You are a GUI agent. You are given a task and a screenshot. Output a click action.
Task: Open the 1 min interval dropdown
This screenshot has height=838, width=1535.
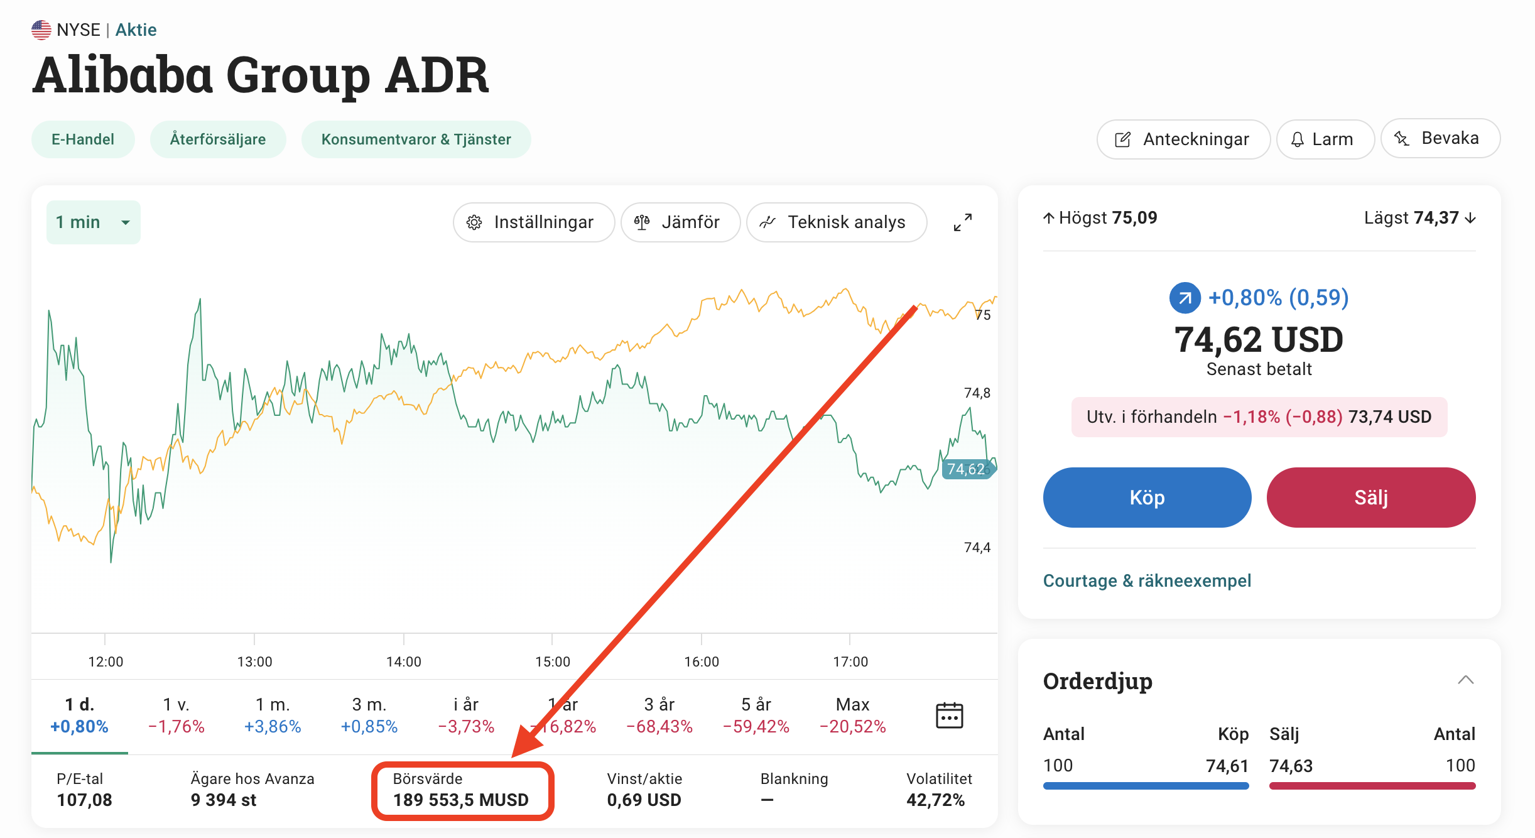point(94,222)
